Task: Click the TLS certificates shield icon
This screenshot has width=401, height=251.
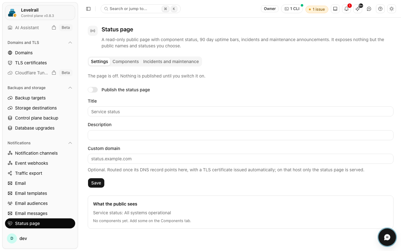Action: (x=10, y=63)
